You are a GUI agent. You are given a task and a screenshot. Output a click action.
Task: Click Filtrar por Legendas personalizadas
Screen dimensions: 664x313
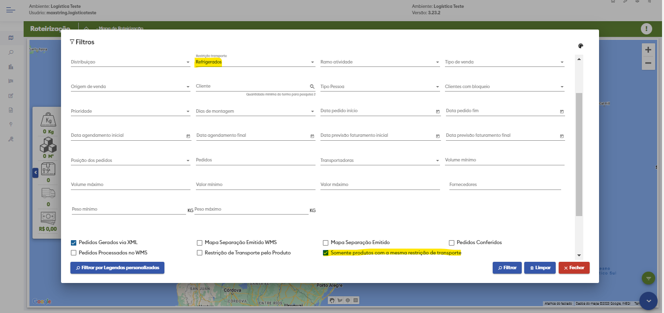pyautogui.click(x=117, y=268)
